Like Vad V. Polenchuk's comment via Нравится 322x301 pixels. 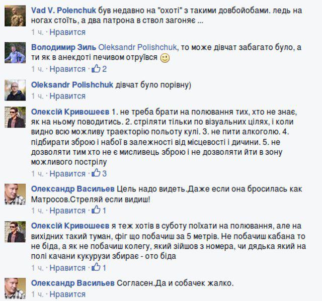pos(67,32)
